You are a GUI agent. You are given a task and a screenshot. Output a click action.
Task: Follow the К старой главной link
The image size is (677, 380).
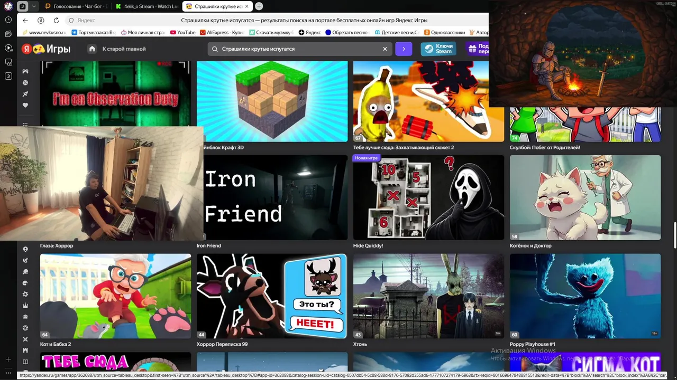(124, 49)
